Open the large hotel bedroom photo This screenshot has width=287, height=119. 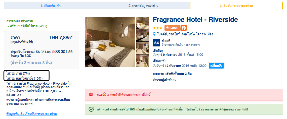click(110, 42)
